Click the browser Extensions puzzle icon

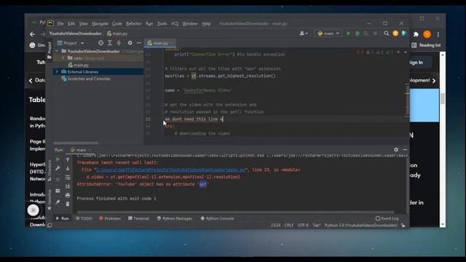tap(416, 34)
